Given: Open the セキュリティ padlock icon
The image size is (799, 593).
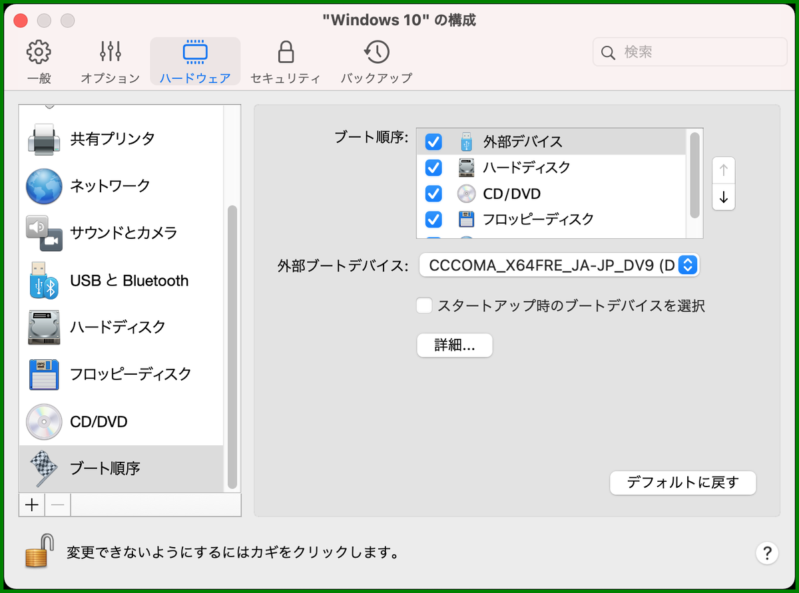Looking at the screenshot, I should pos(286,52).
